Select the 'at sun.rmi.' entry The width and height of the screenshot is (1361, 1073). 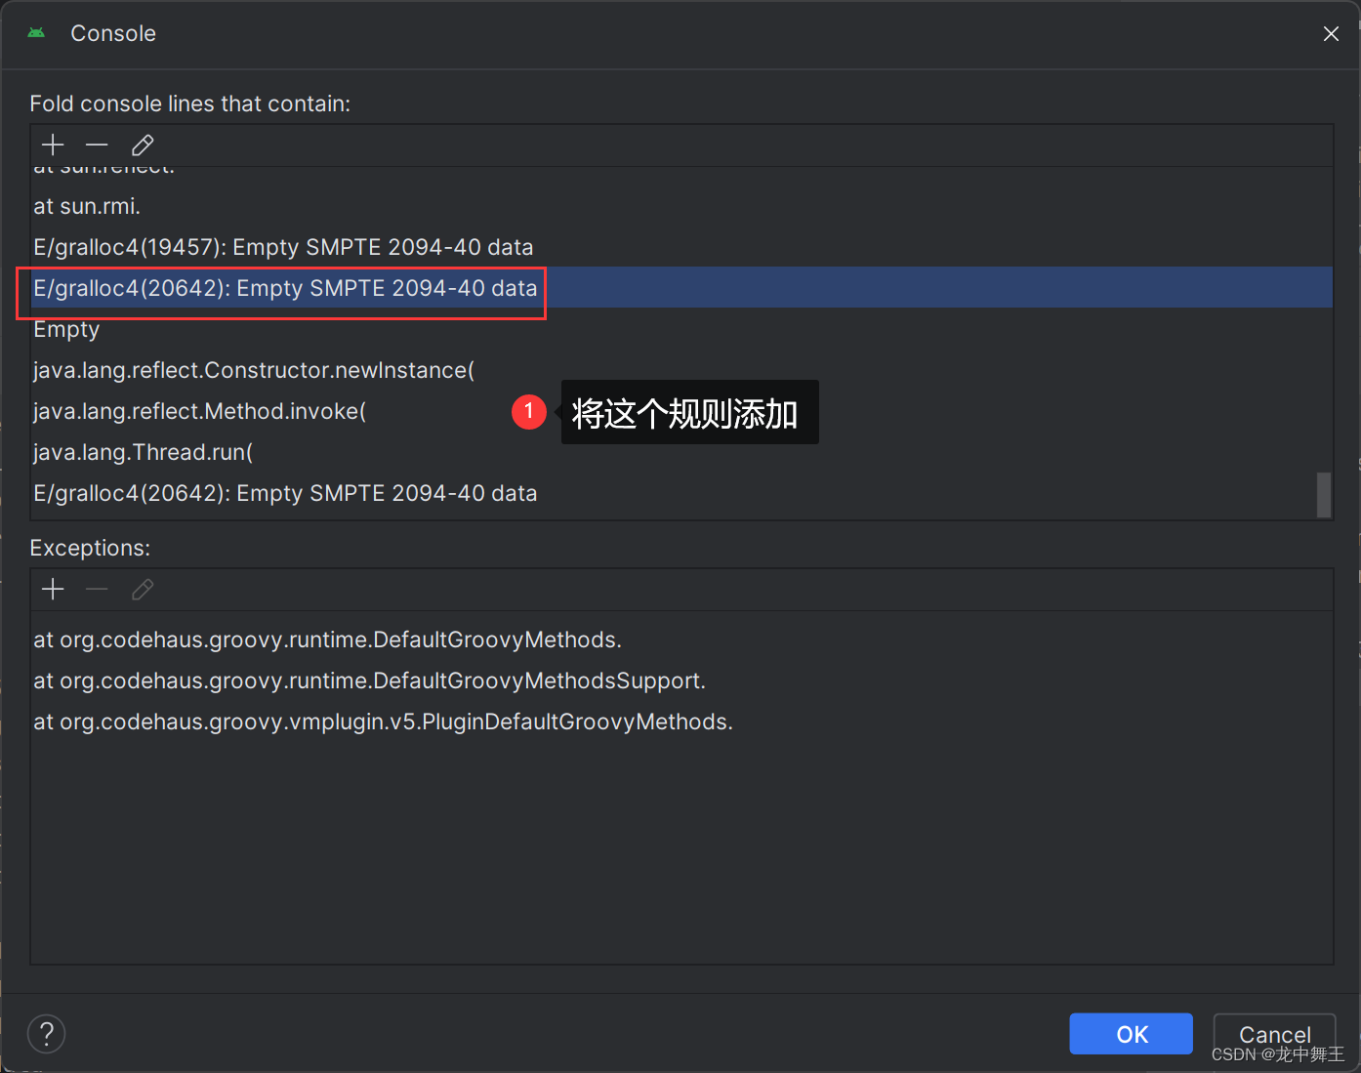(681, 206)
